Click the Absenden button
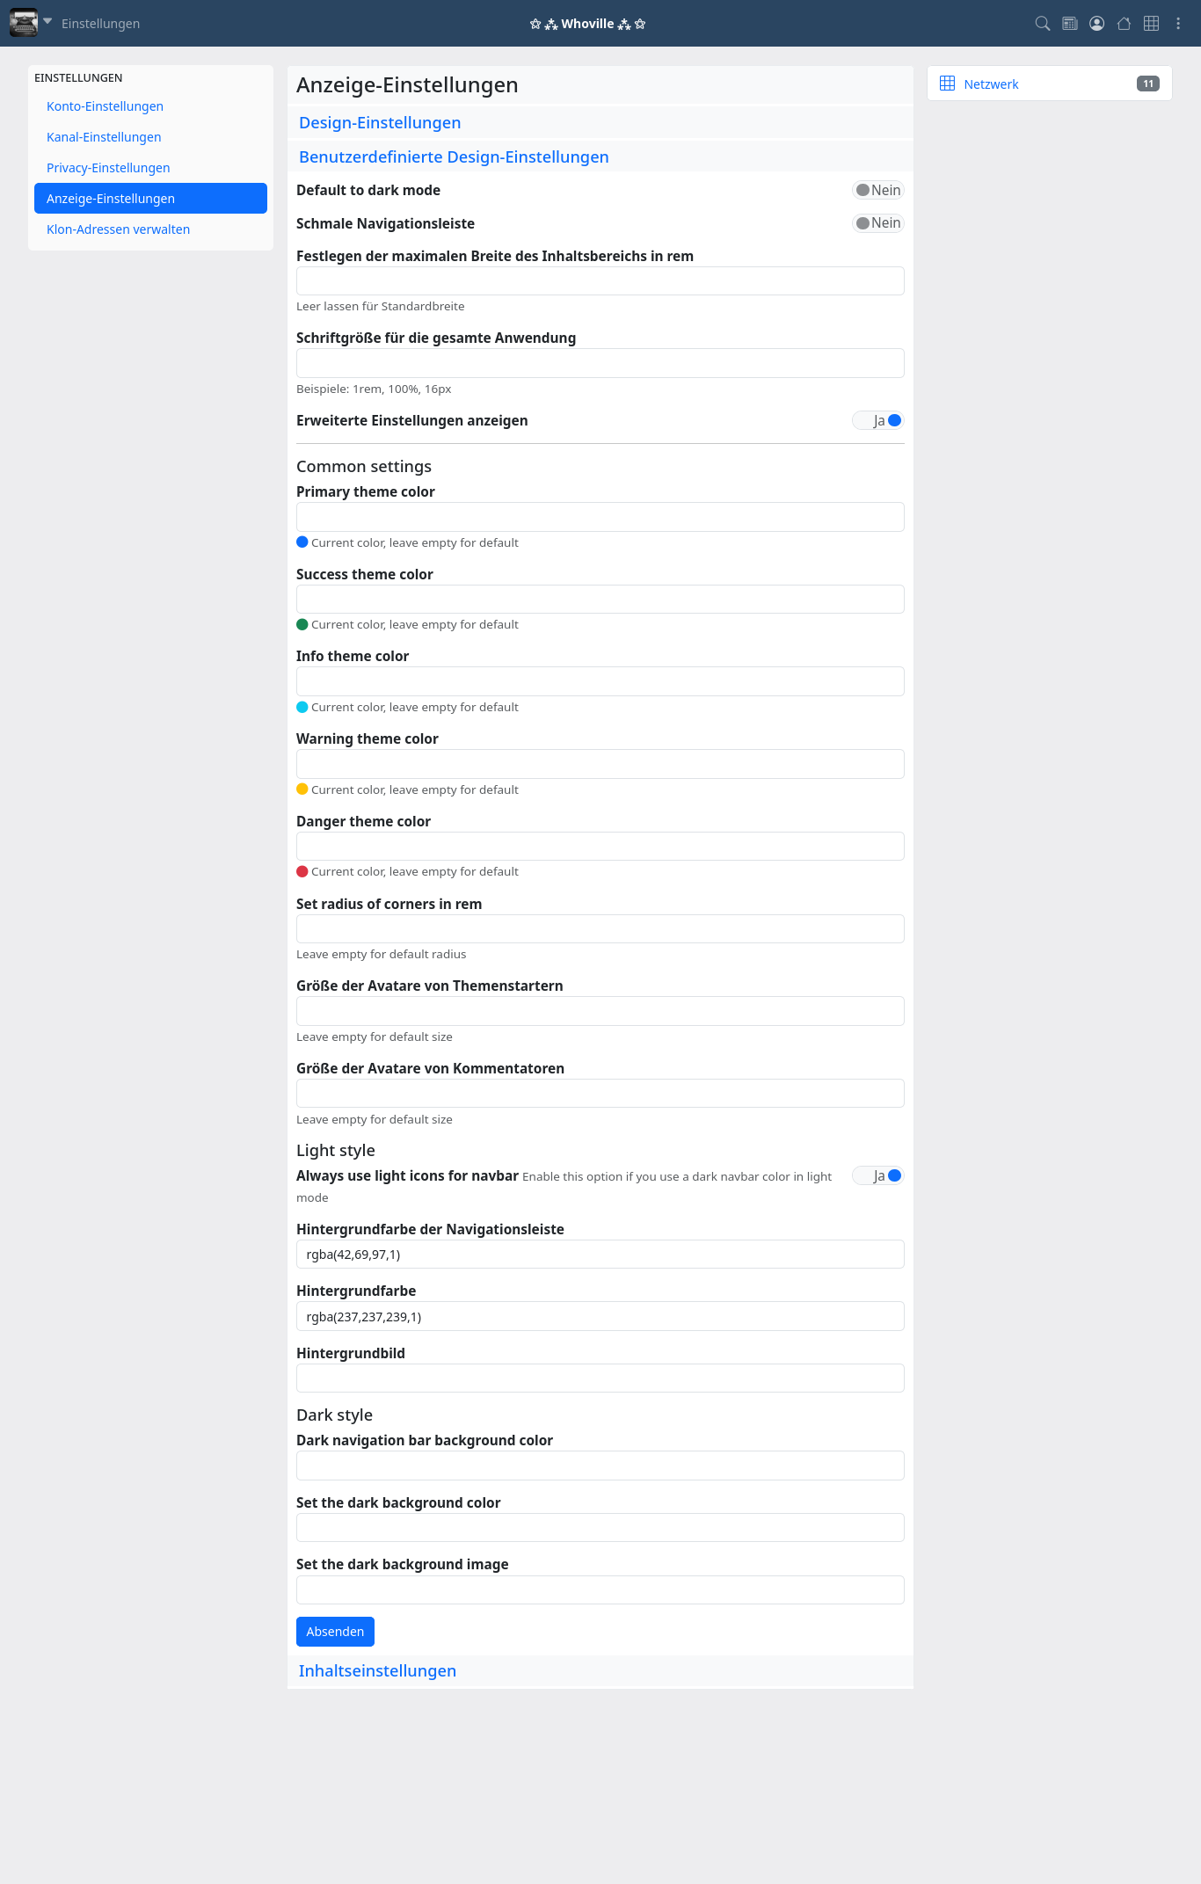Viewport: 1201px width, 1884px height. (x=335, y=1631)
